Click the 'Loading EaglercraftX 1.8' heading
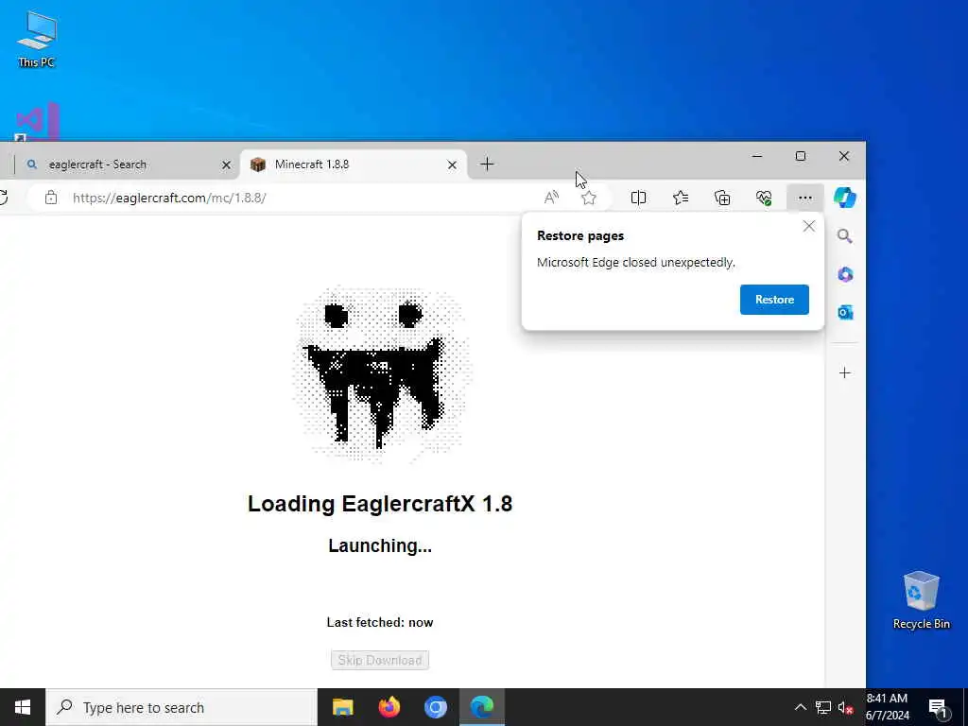 [x=380, y=504]
